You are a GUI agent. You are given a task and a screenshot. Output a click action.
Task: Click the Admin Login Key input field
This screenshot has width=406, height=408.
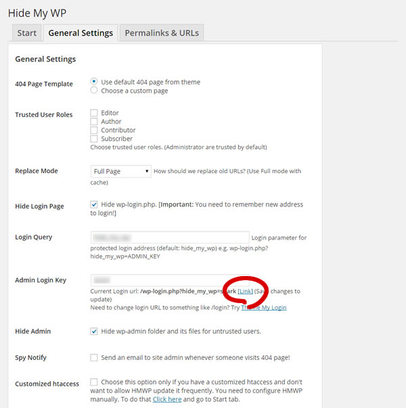pyautogui.click(x=170, y=280)
